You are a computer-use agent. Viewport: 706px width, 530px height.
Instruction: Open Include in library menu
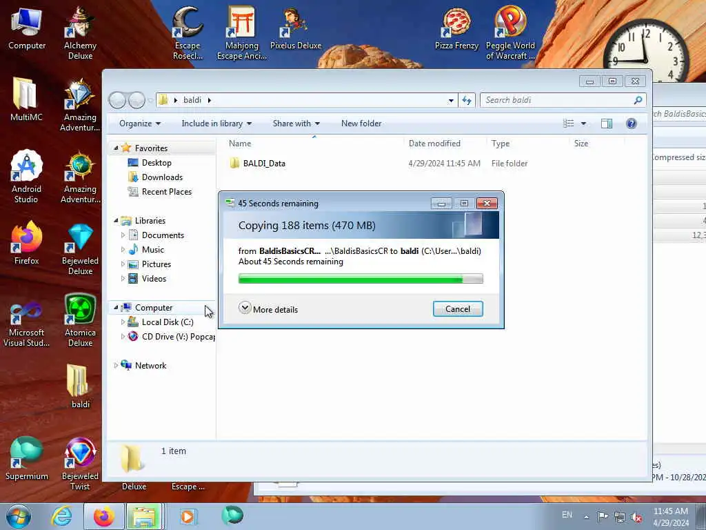(216, 124)
